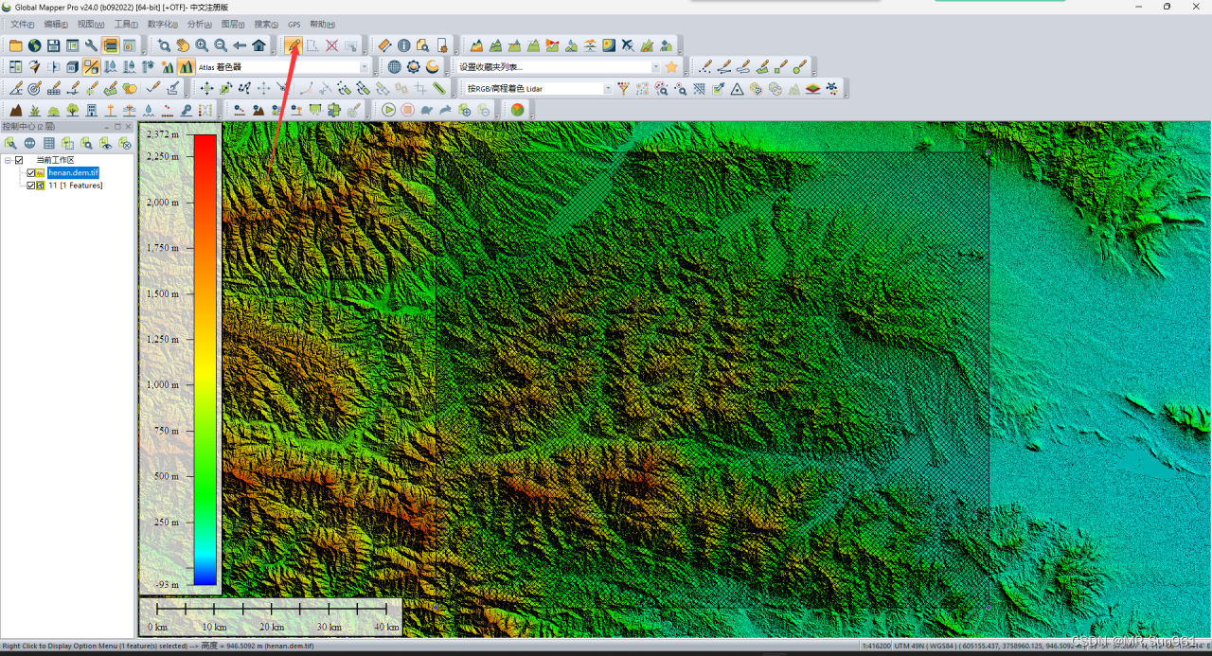Image resolution: width=1212 pixels, height=656 pixels.
Task: Toggle visibility of the 11 [1 Features] layer
Action: [30, 185]
